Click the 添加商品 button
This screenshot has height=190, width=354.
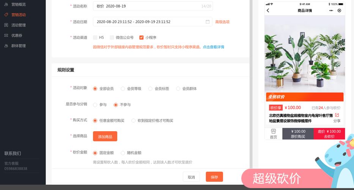(x=105, y=136)
